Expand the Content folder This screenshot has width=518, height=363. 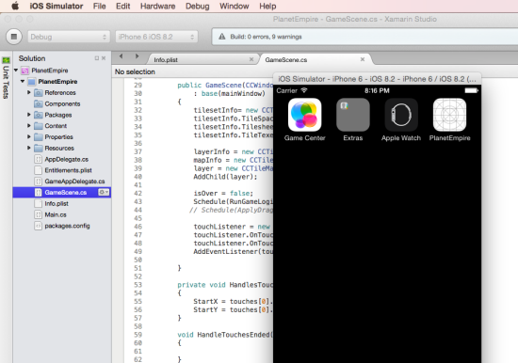(x=29, y=126)
